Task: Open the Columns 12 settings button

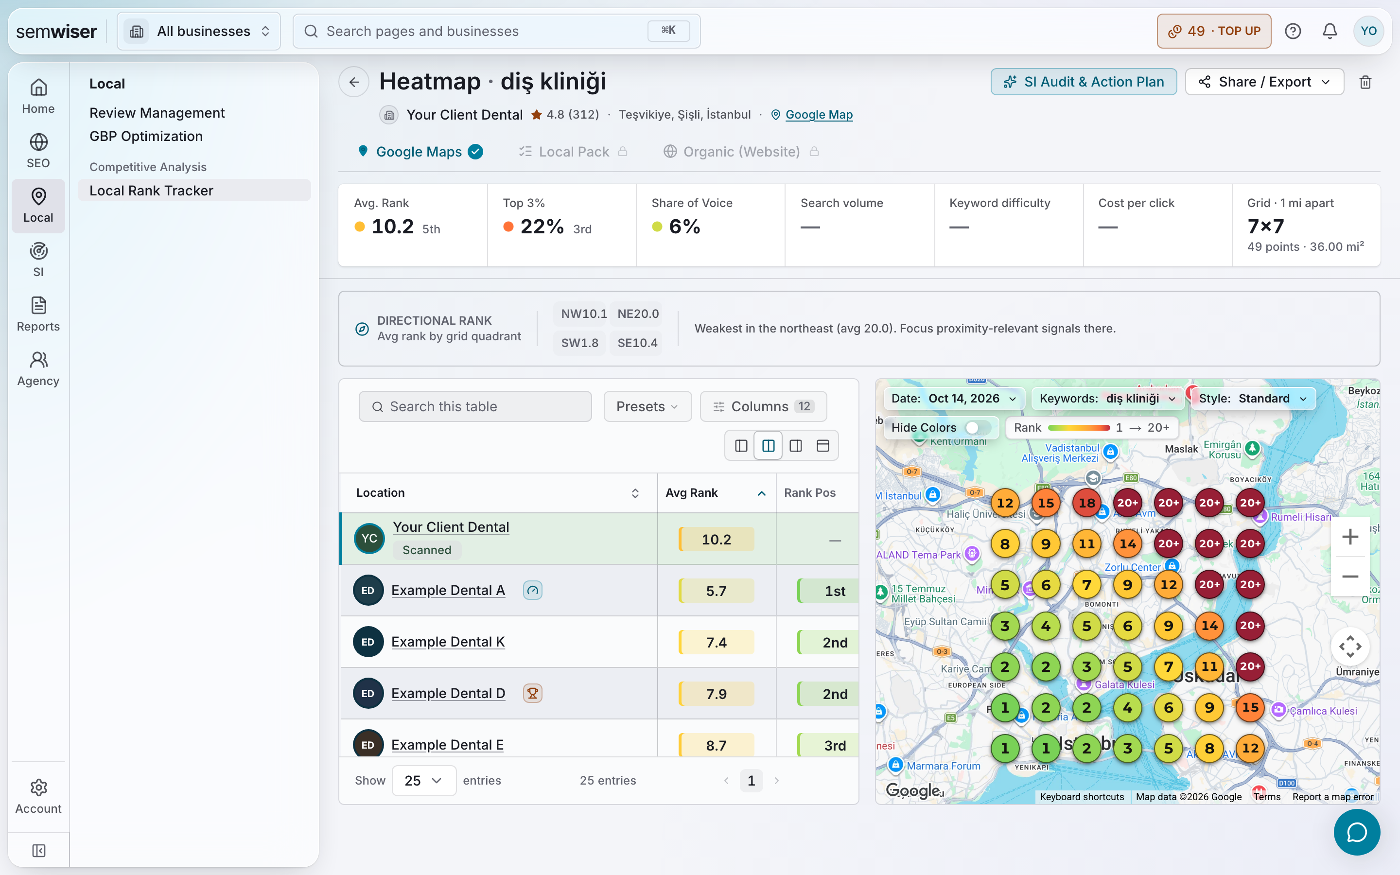Action: 763,407
